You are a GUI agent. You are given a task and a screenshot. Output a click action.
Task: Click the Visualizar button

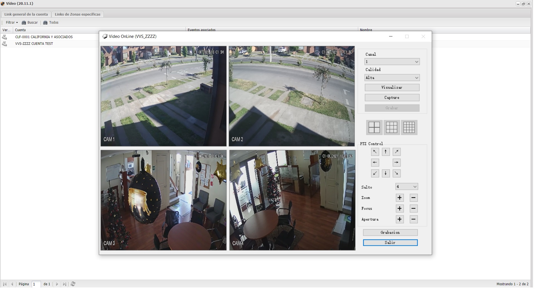pyautogui.click(x=392, y=87)
